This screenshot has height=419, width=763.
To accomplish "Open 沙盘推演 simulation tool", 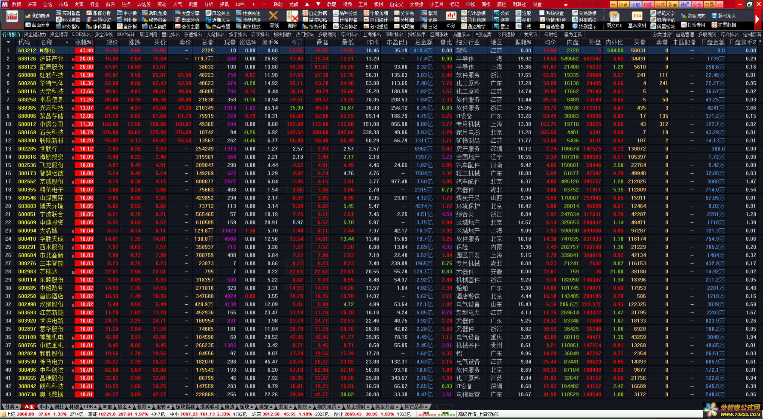I will (x=248, y=20).
